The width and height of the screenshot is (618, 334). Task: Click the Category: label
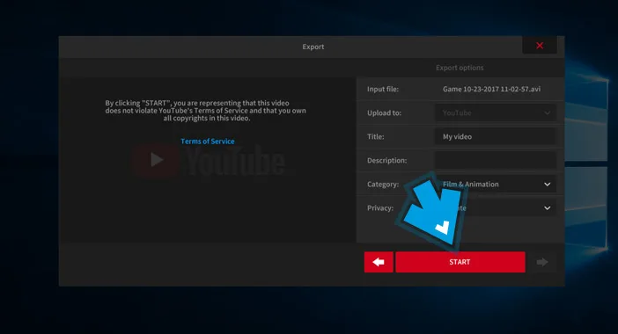[x=383, y=184]
